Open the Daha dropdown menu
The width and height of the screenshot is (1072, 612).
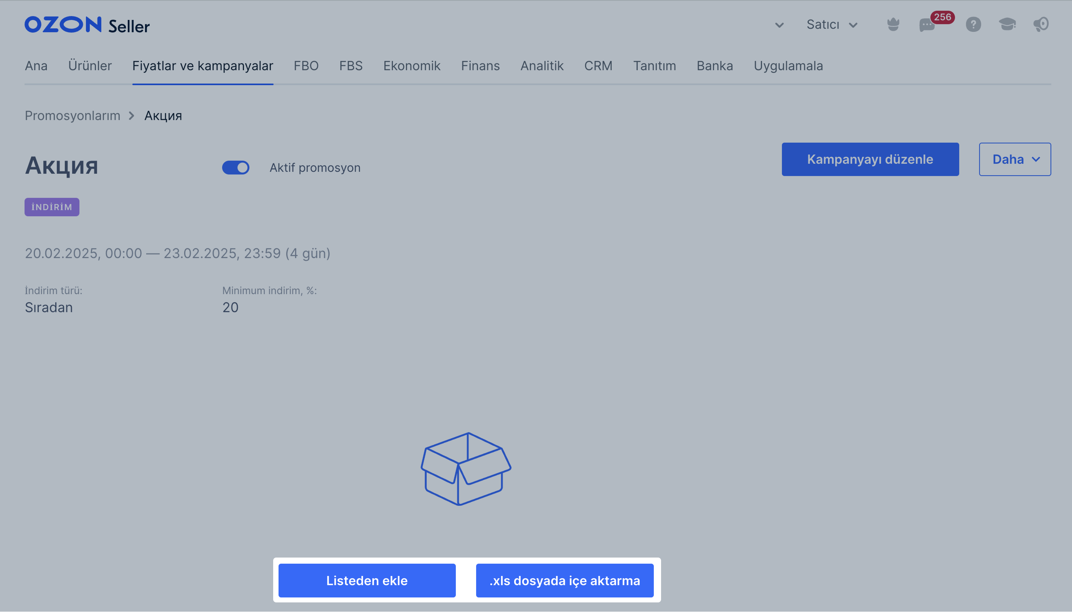[1014, 159]
